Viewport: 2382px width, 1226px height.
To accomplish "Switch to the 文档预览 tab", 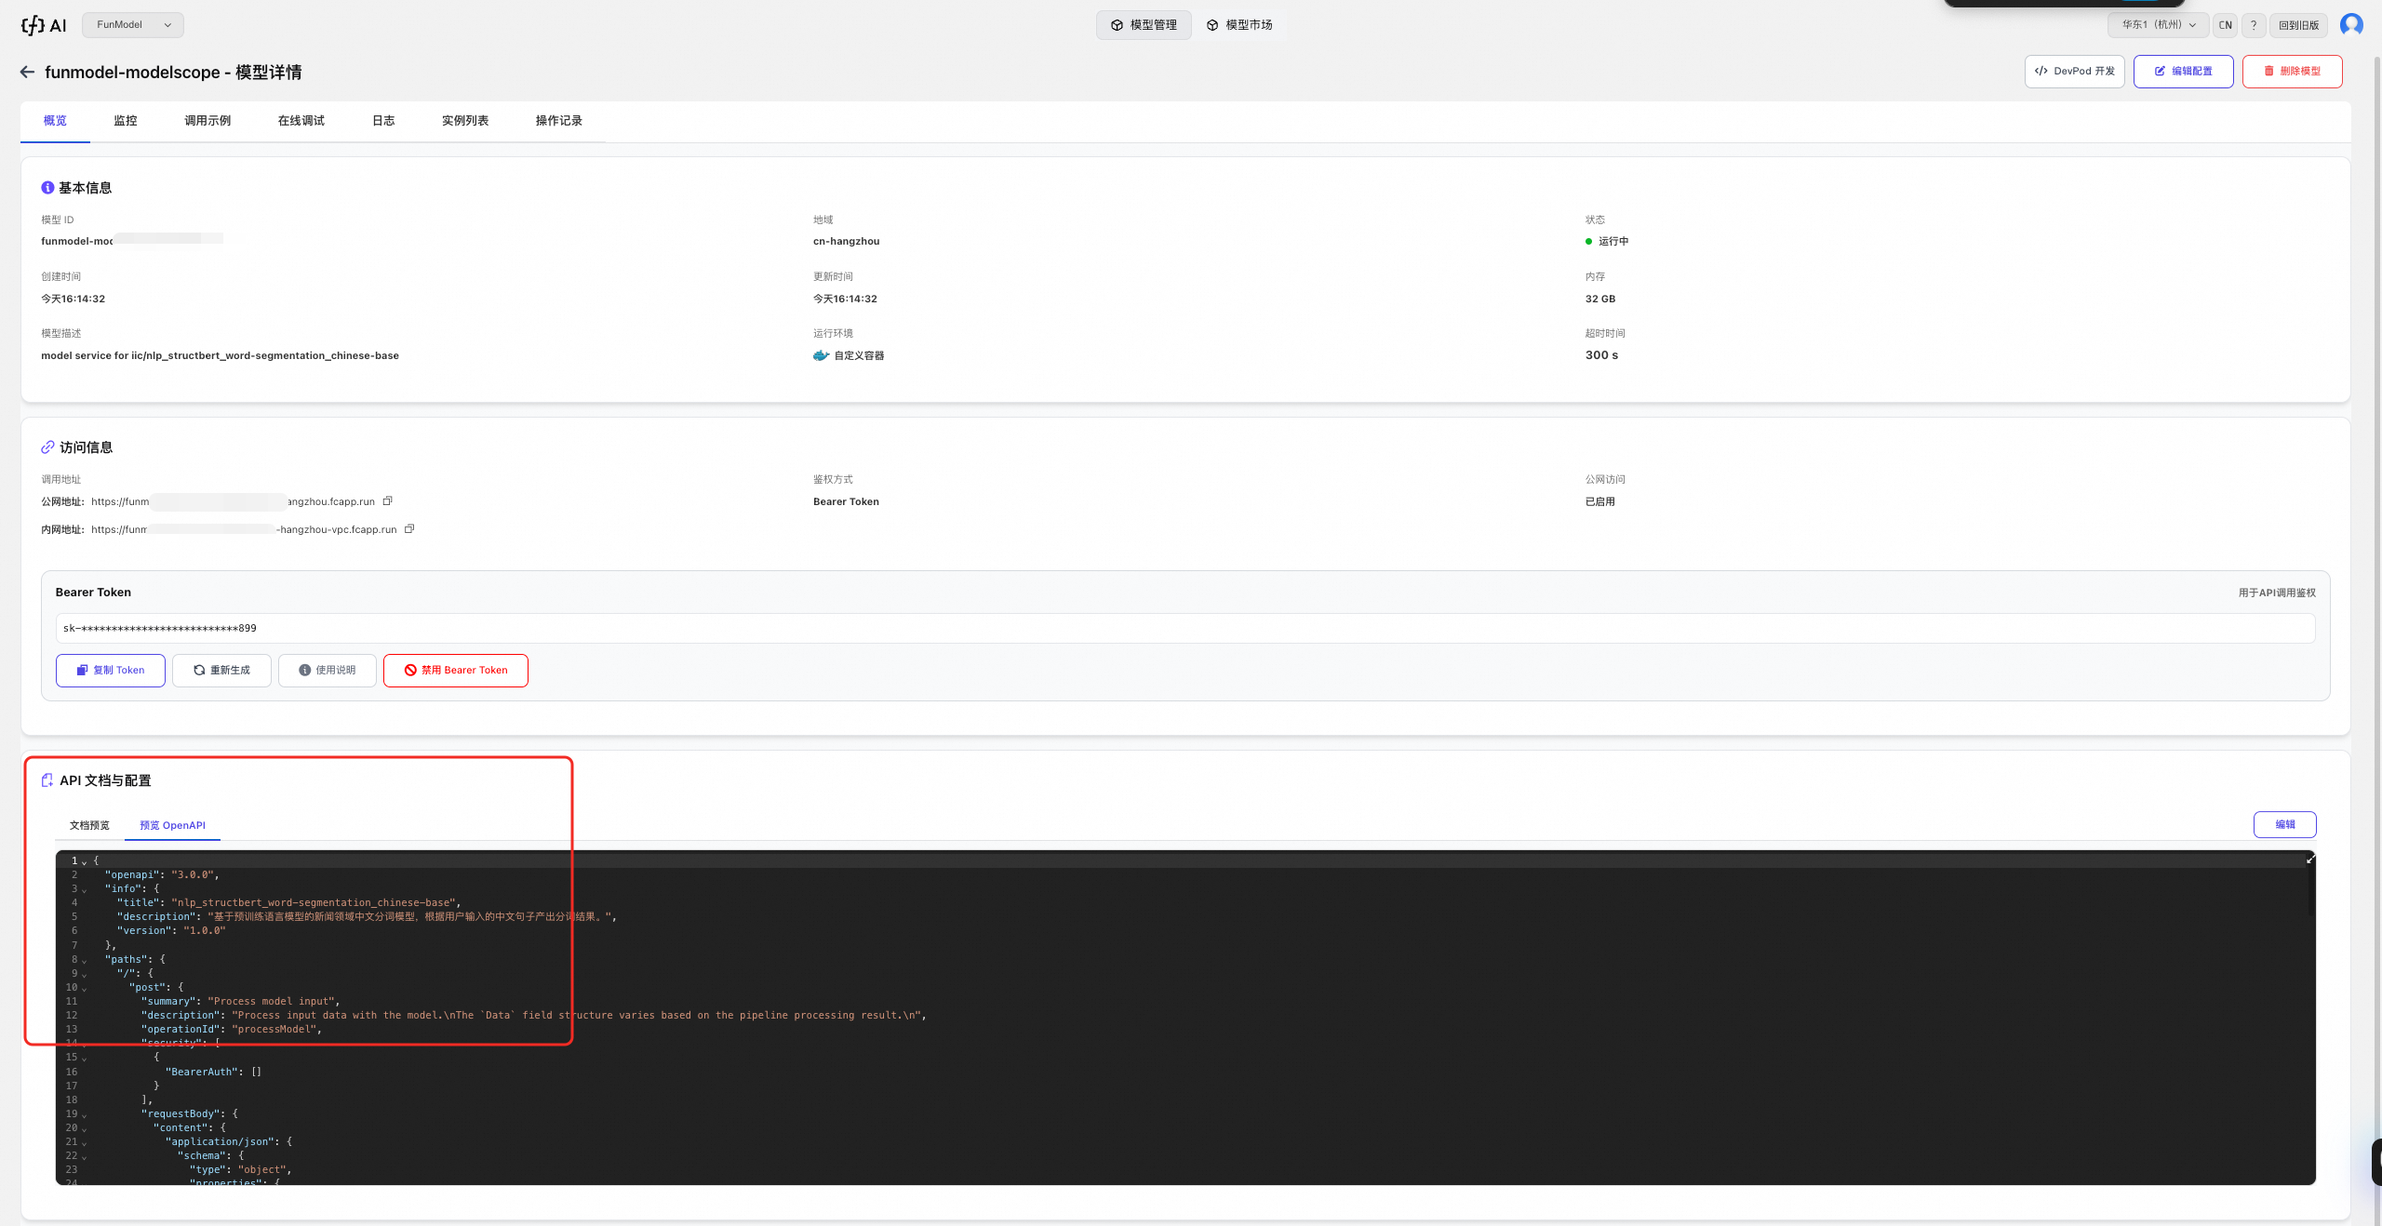I will tap(89, 825).
